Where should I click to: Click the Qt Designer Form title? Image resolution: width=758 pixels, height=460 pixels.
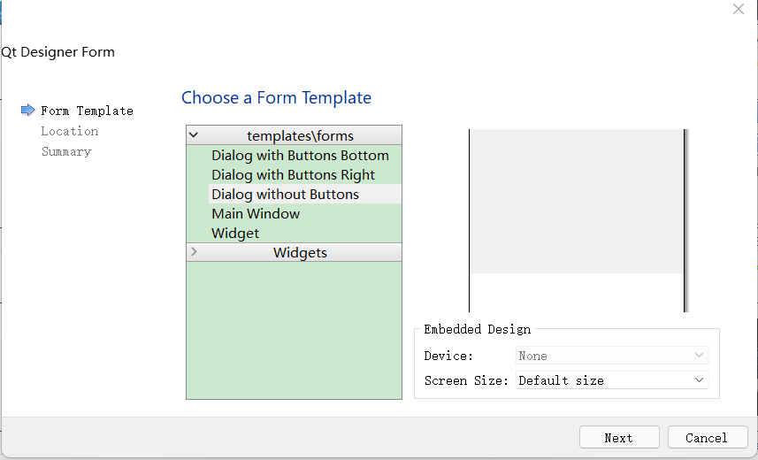58,52
